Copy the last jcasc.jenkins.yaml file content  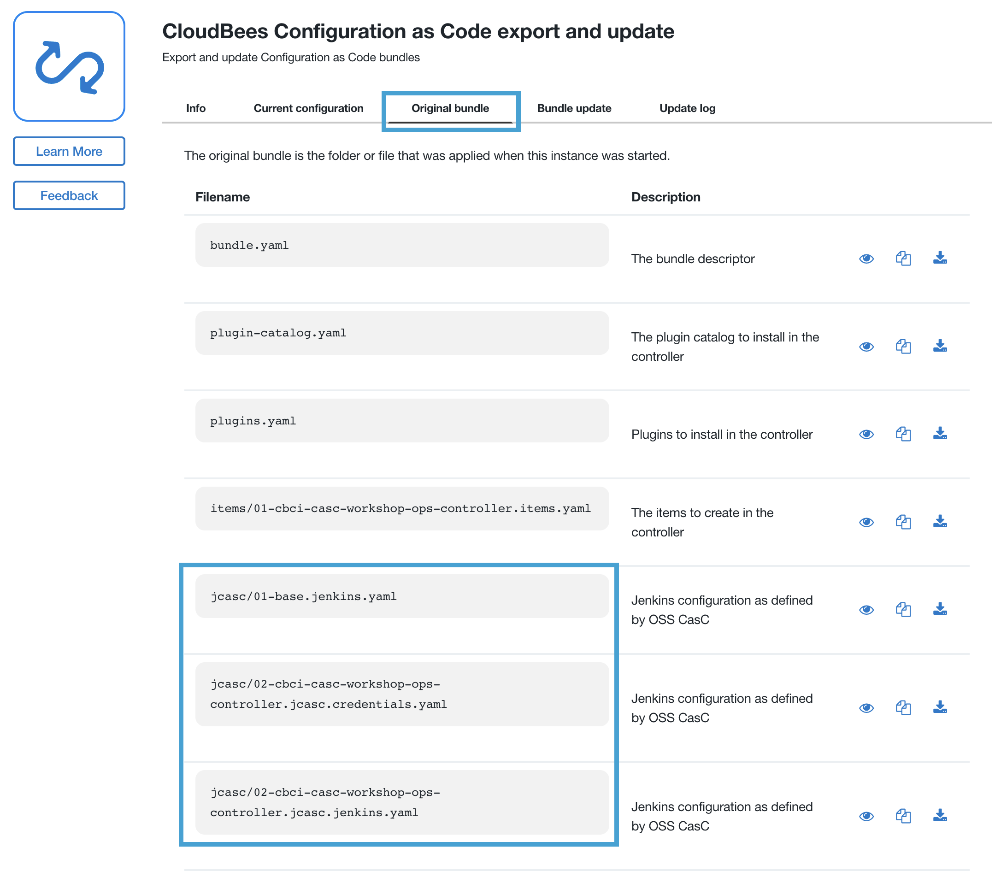click(x=903, y=816)
